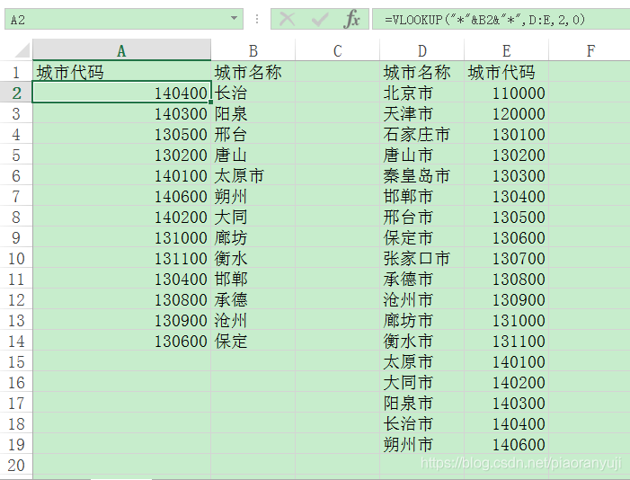This screenshot has width=630, height=480.
Task: Select cell B2 containing 长治
Action: [x=253, y=93]
